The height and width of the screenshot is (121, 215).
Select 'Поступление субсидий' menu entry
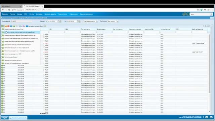pos(21,57)
